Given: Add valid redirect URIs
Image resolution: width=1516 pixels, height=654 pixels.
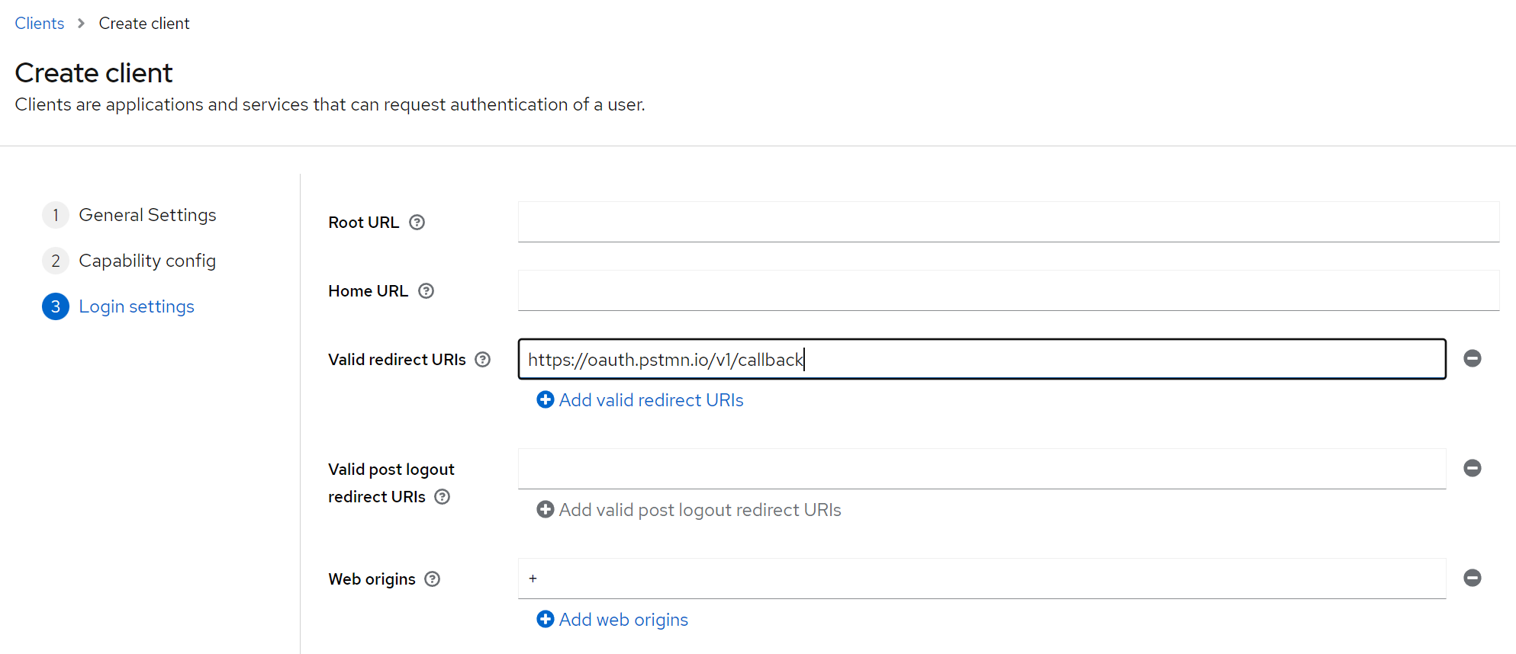Looking at the screenshot, I should pos(640,400).
